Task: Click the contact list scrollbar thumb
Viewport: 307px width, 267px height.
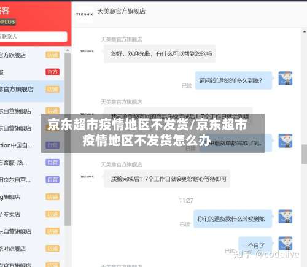Action: pyautogui.click(x=68, y=139)
